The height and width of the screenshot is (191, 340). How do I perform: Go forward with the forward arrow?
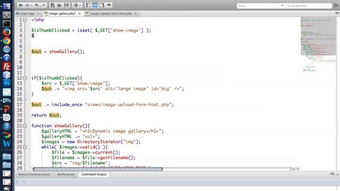point(27,5)
